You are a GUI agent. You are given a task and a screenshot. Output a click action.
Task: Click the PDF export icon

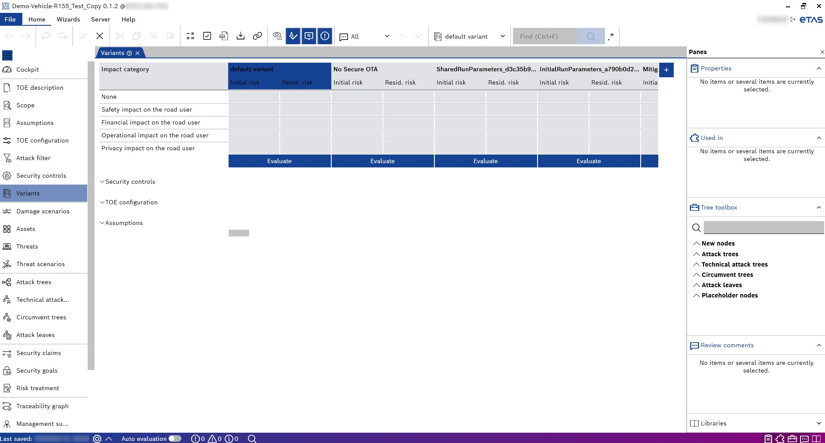[x=223, y=36]
